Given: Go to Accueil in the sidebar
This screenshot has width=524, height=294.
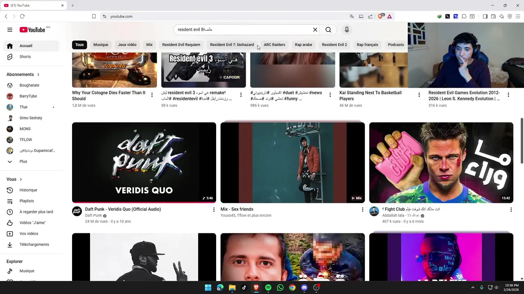Looking at the screenshot, I should coord(31,46).
